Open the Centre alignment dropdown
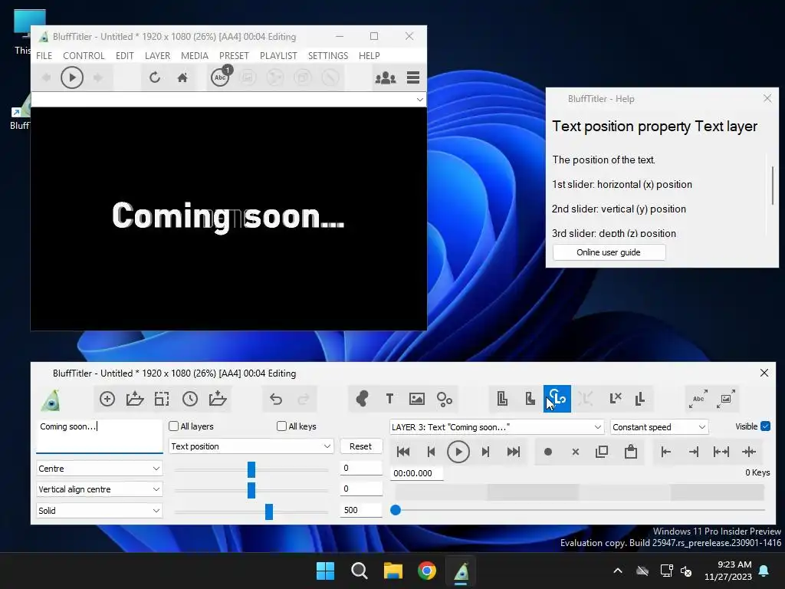The height and width of the screenshot is (589, 785). click(99, 469)
